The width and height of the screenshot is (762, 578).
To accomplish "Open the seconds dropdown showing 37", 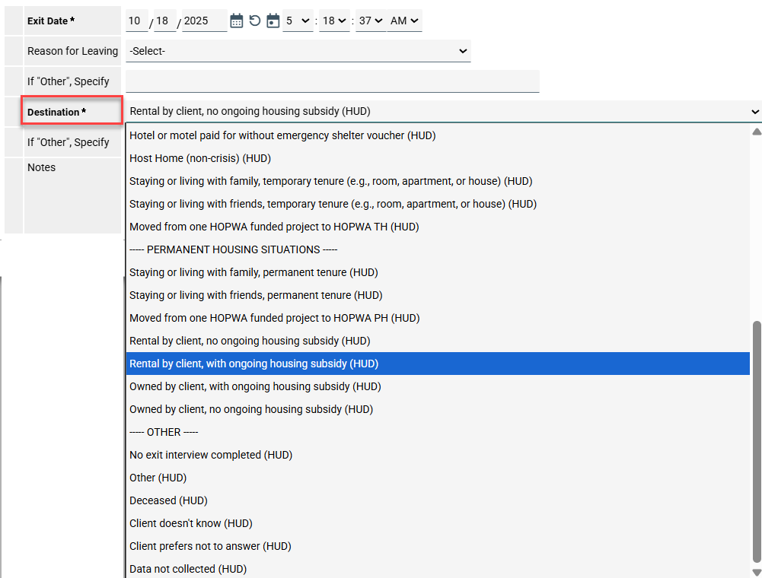I will pyautogui.click(x=370, y=21).
